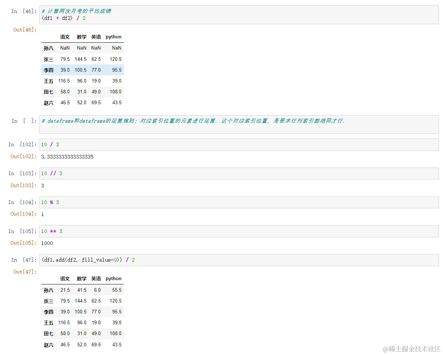The width and height of the screenshot is (443, 355).
Task: Click the cell with df1.add(df2, fill_value=0)
Action: 239,260
